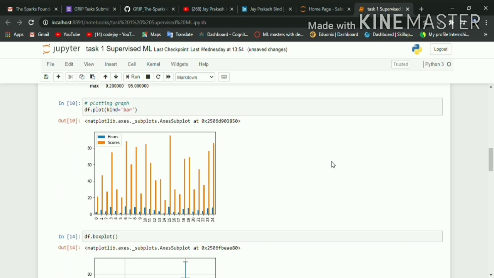
Task: Open the Edit menu
Action: tap(69, 64)
